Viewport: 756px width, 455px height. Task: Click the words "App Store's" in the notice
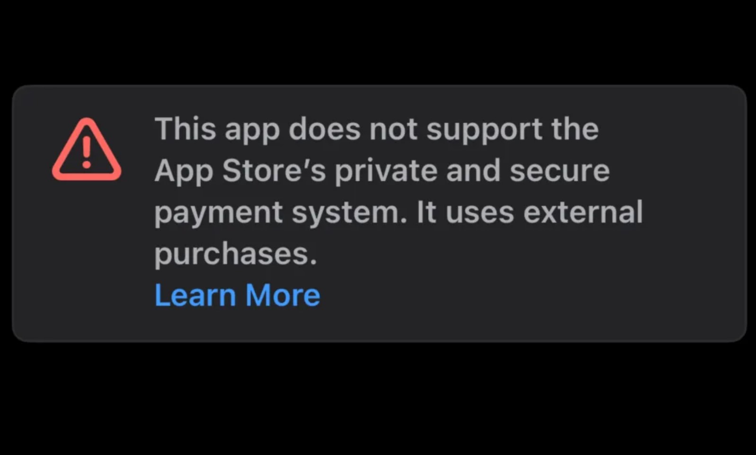(x=240, y=171)
